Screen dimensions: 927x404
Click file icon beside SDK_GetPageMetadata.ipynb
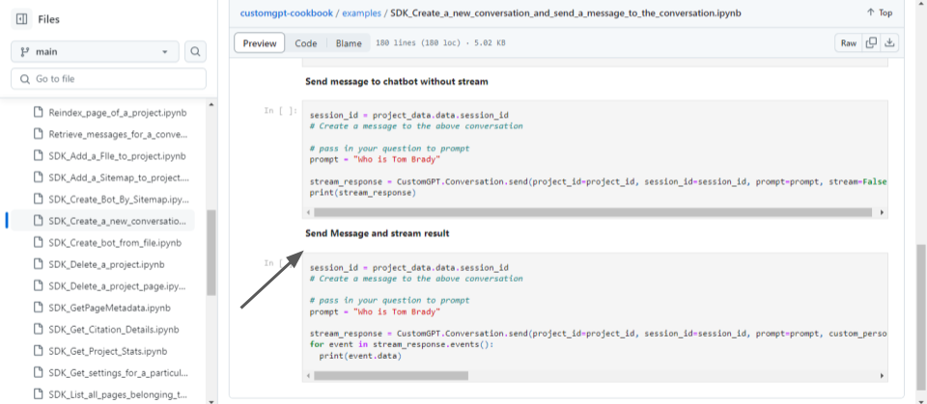point(39,308)
